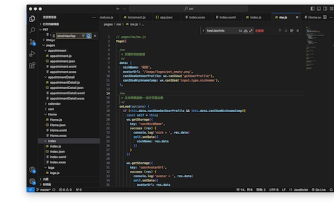The width and height of the screenshot is (334, 208).
Task: Open editor more-actions ellipsis menu
Action: (x=331, y=17)
